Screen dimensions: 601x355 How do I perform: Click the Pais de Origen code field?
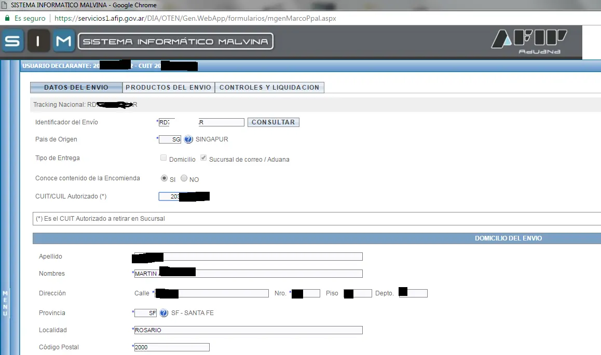click(x=170, y=139)
